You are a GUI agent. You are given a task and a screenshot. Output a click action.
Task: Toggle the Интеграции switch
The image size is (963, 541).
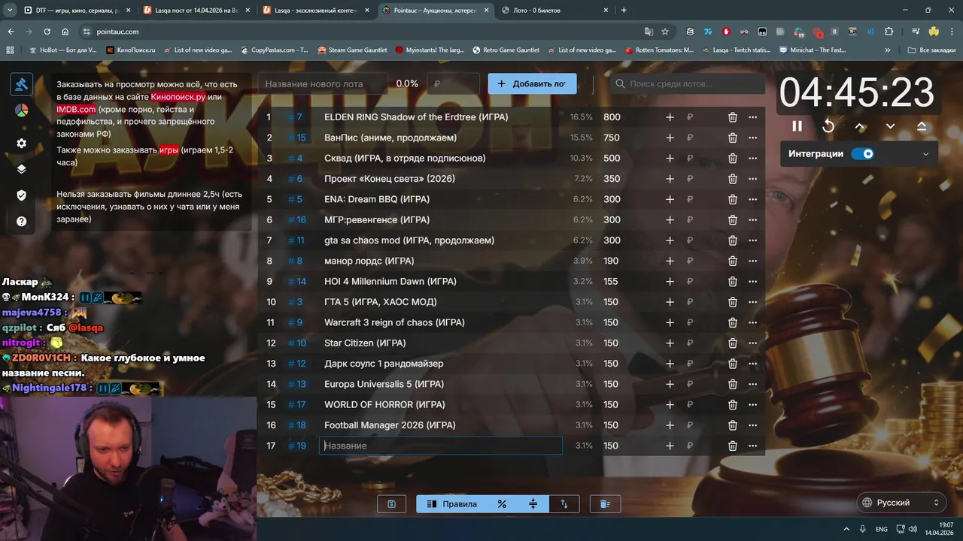pos(863,153)
